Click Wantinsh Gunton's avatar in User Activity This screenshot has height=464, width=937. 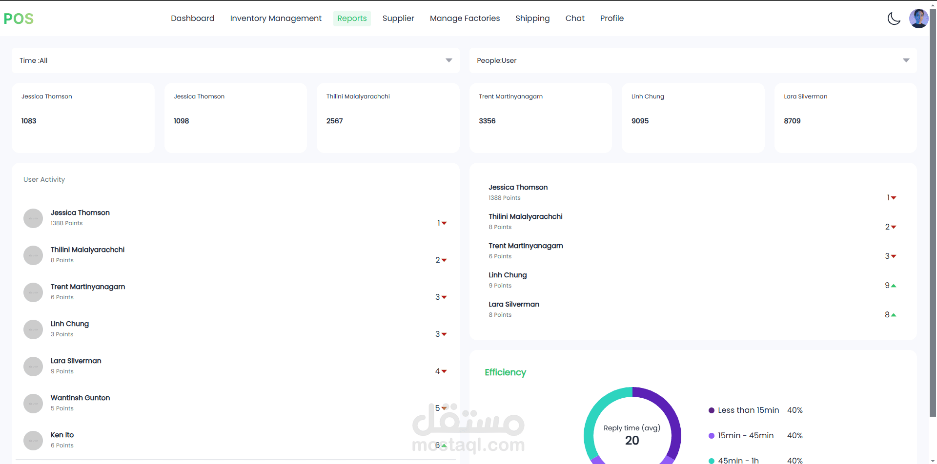pyautogui.click(x=33, y=404)
